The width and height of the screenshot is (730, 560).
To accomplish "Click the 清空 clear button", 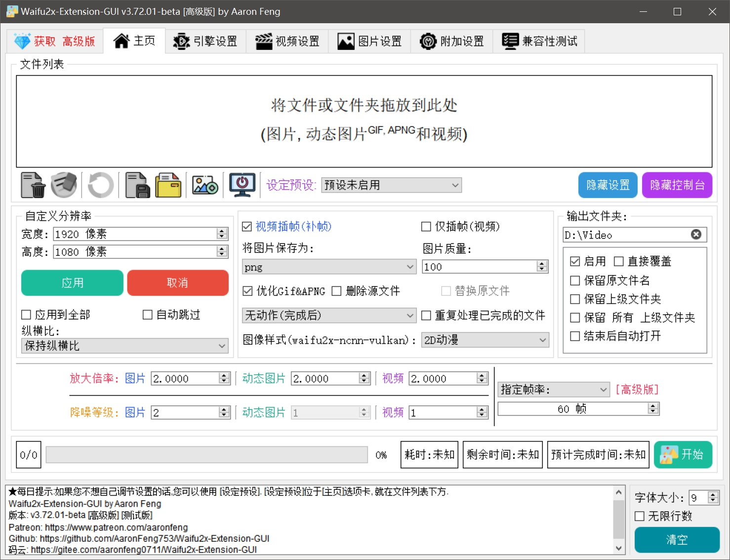I will click(677, 540).
